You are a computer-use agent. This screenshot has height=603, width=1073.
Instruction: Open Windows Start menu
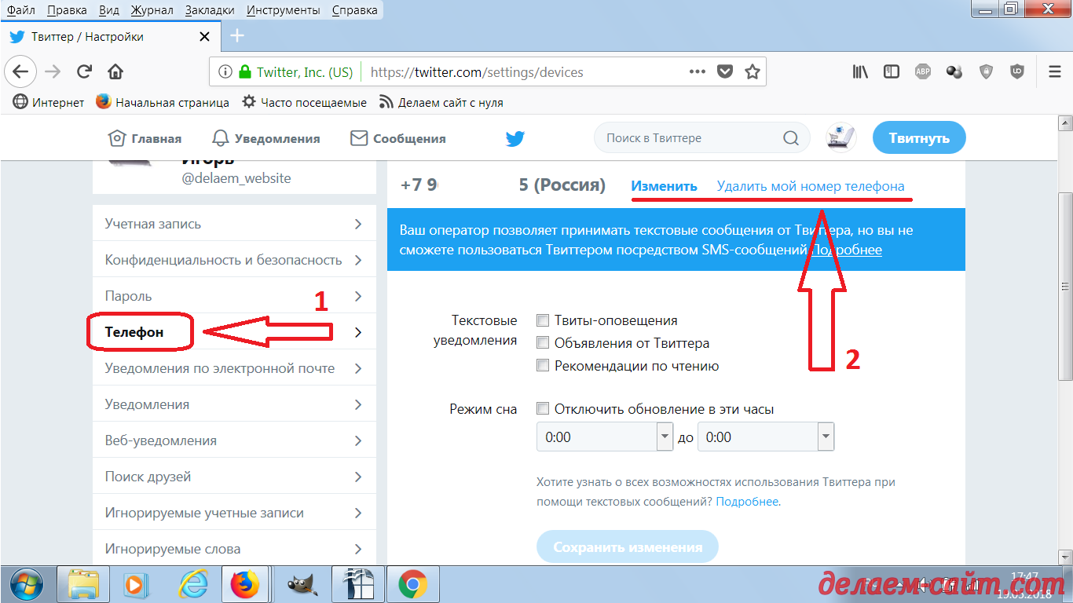[27, 584]
